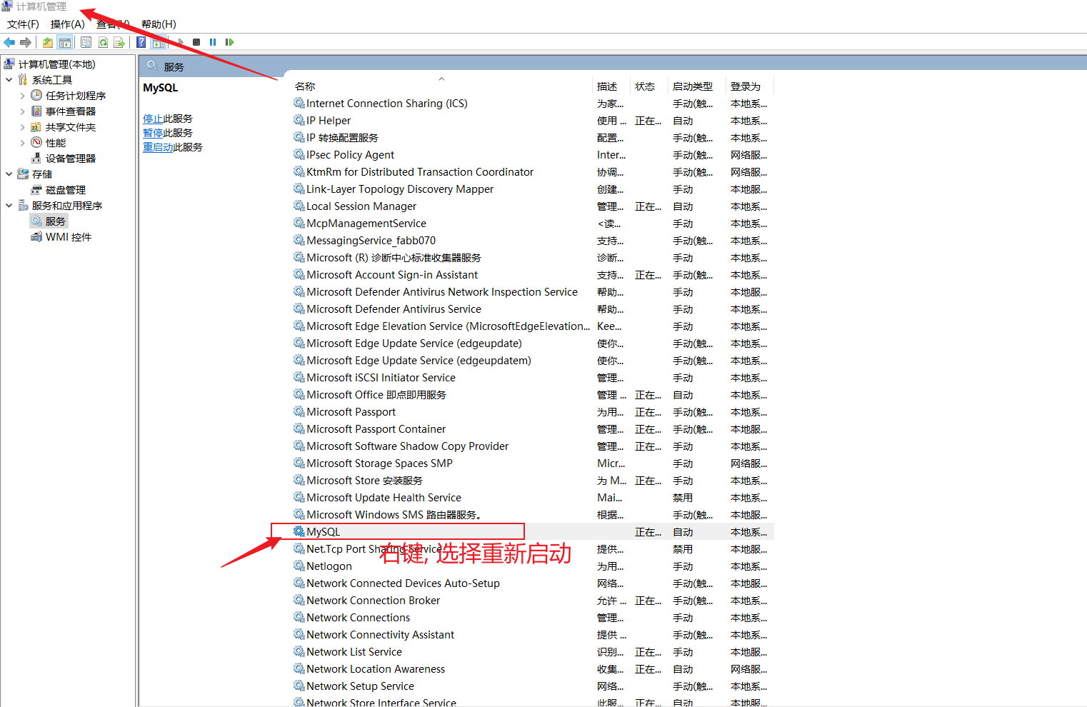Image resolution: width=1087 pixels, height=707 pixels.
Task: Expand the 共享文件夹 tree node
Action: point(22,127)
